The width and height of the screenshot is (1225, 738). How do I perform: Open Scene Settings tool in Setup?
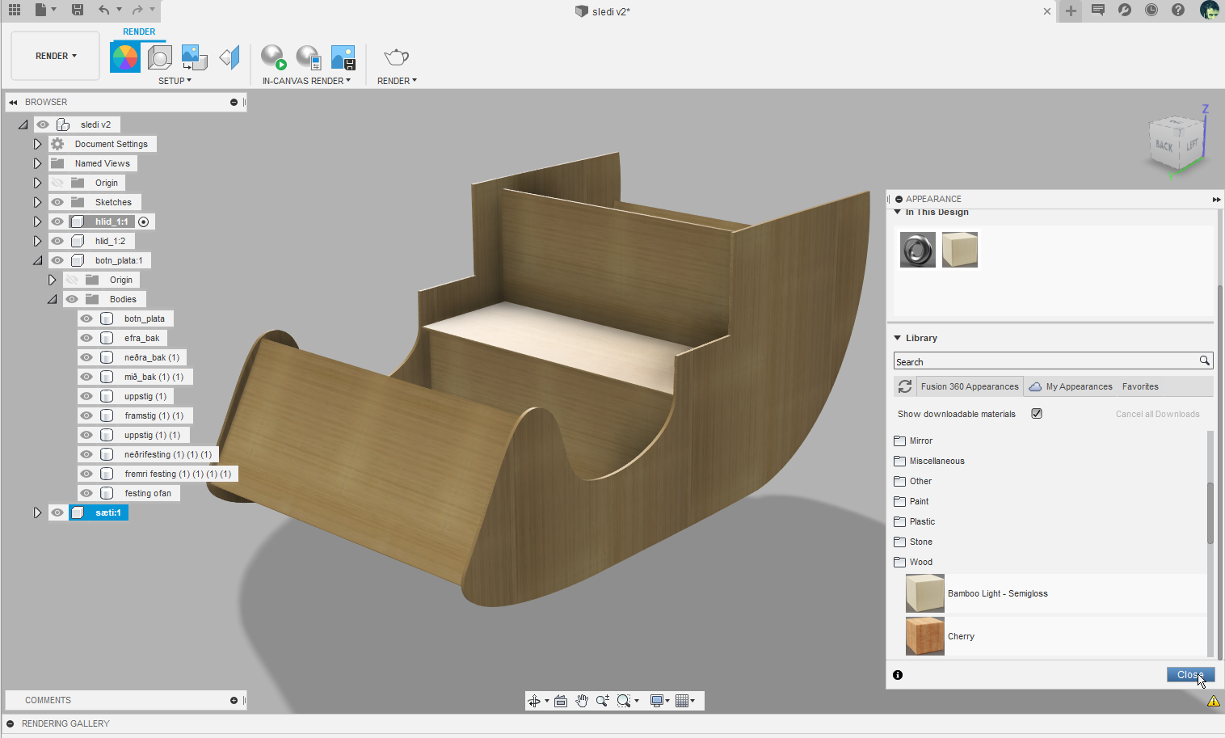[x=160, y=57]
